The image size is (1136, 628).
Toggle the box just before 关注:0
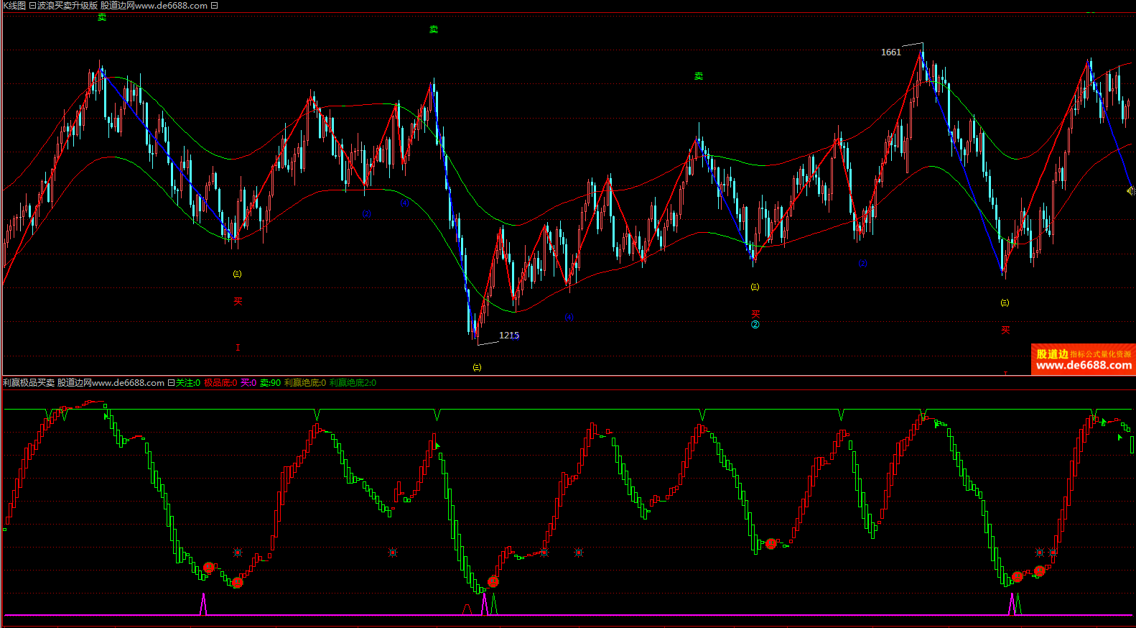click(x=171, y=383)
